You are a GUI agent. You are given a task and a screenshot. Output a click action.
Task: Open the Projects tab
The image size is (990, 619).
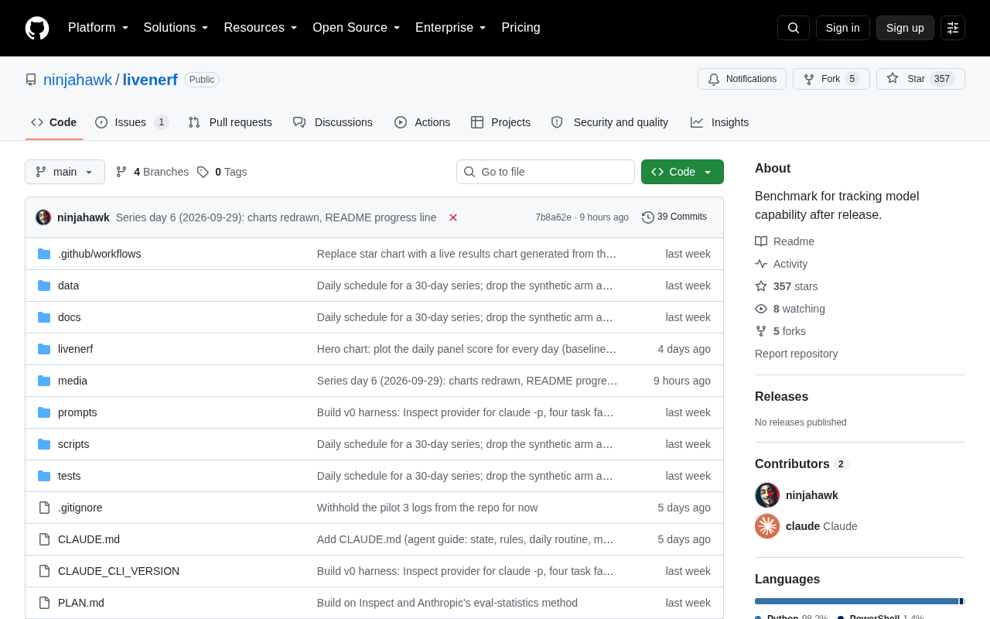(500, 122)
